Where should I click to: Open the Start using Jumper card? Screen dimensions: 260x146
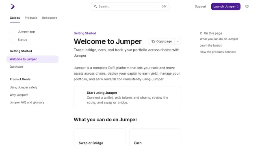(x=127, y=97)
